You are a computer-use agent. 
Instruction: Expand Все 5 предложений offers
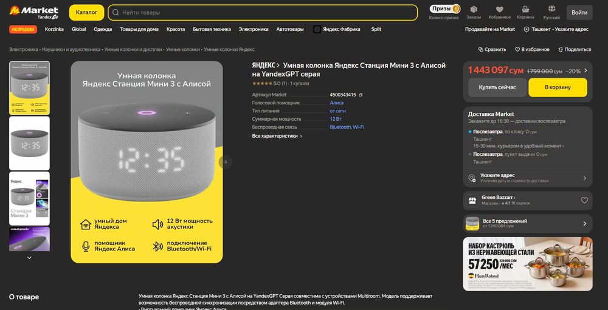coord(528,224)
